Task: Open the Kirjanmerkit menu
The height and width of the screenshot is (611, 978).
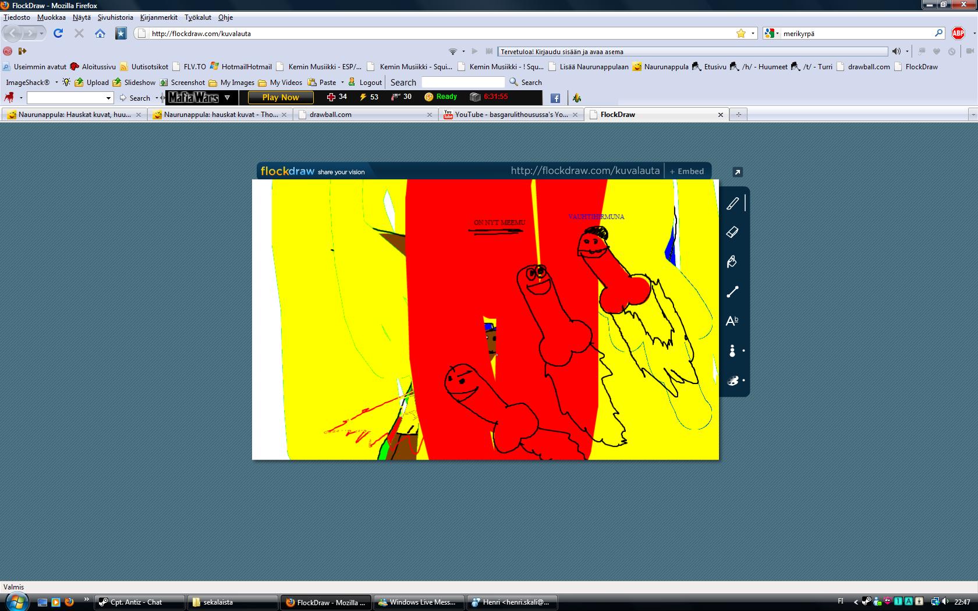Action: [158, 17]
